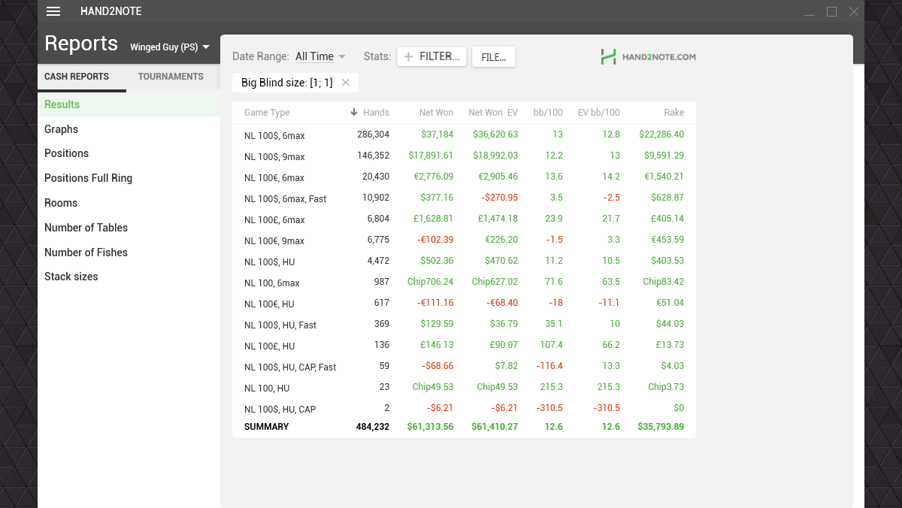The height and width of the screenshot is (508, 902).
Task: Click the 286,304 hands value
Action: [373, 135]
